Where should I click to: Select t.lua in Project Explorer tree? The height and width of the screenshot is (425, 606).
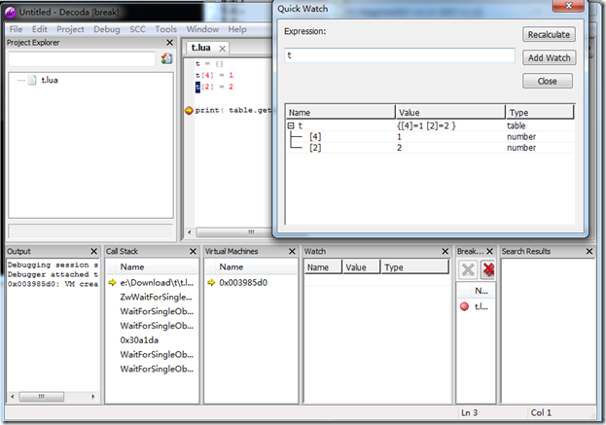[50, 80]
